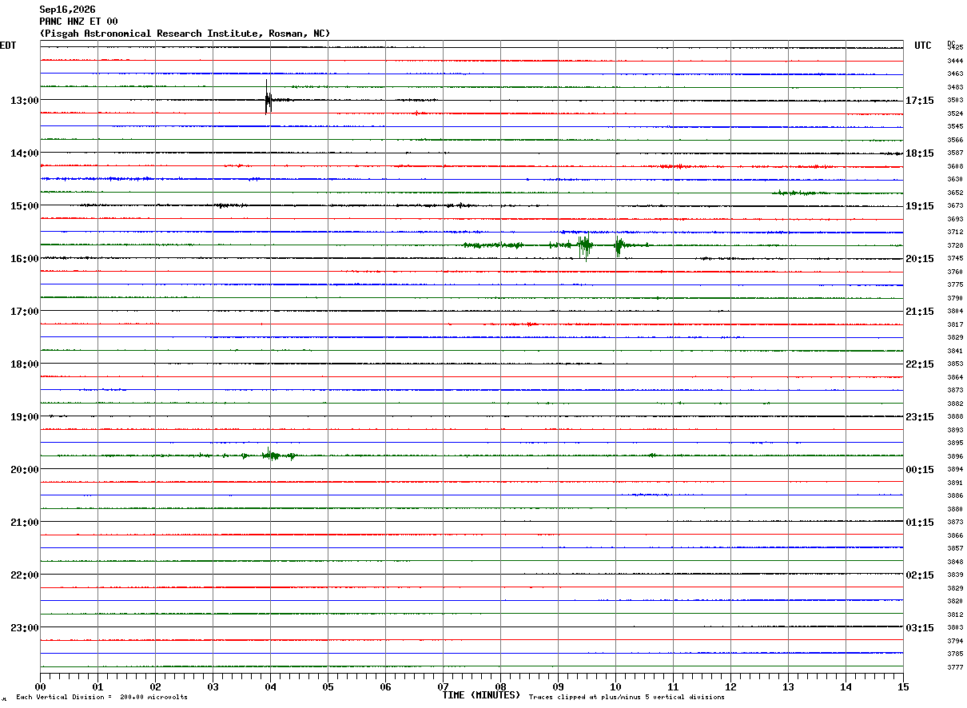Click the Sep16,2026 date text
Image resolution: width=967 pixels, height=708 pixels.
67,10
